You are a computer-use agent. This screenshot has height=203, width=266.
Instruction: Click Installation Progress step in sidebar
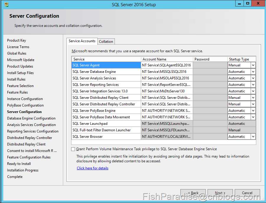(x=23, y=170)
